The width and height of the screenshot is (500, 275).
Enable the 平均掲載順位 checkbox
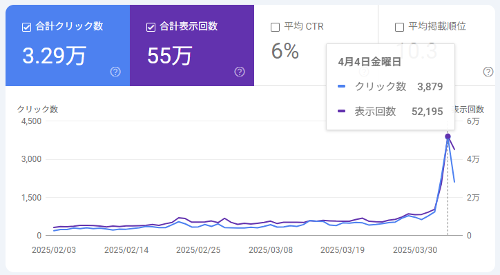point(399,27)
